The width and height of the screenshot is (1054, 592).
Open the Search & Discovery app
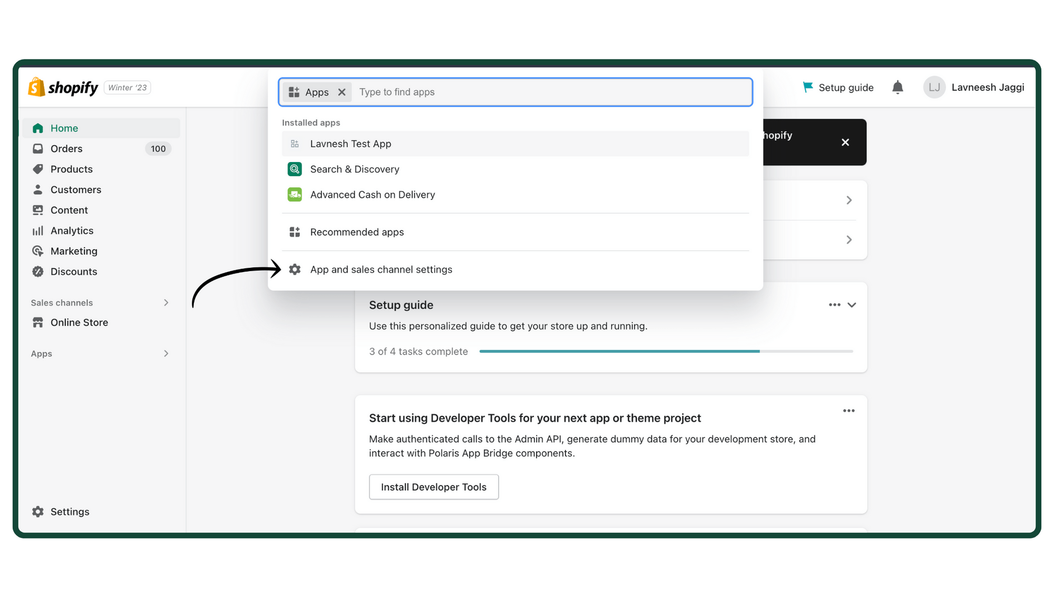point(354,169)
